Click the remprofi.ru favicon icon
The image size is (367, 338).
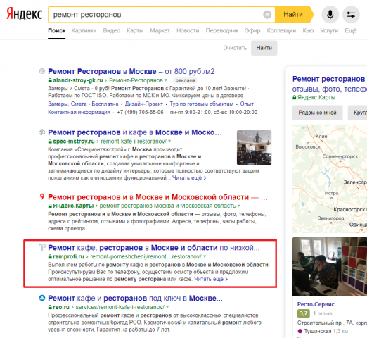pyautogui.click(x=42, y=247)
